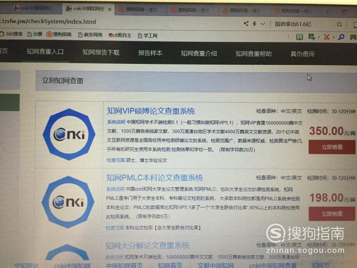Open the 教务网络 bookmark

pos(90,35)
